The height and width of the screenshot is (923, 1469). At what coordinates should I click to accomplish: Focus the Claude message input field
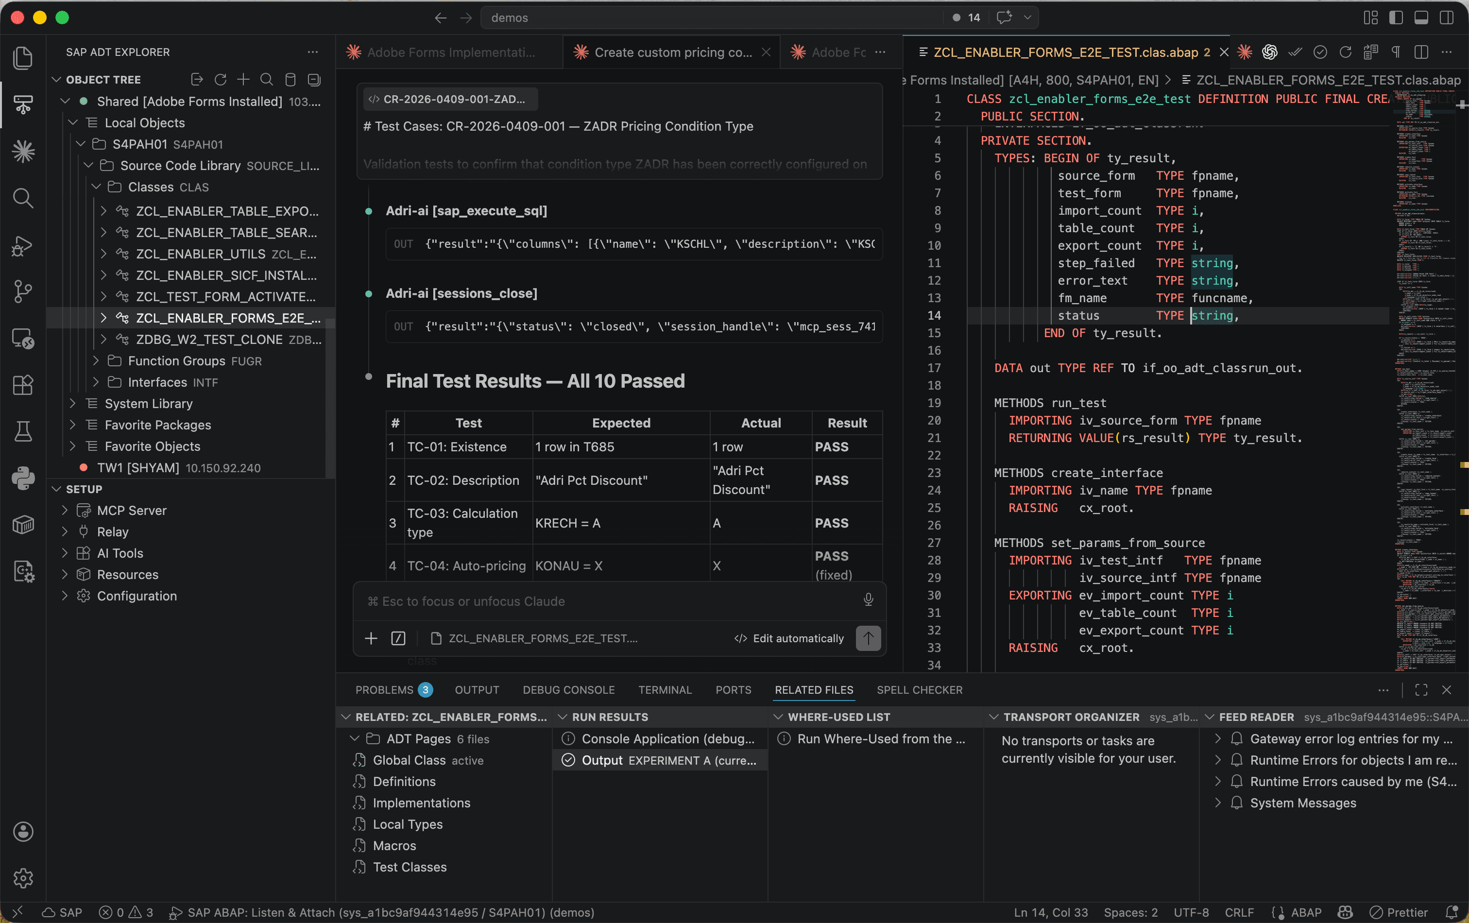pos(610,601)
